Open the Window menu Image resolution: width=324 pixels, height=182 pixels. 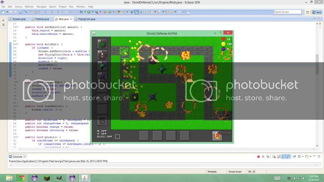tap(81, 7)
